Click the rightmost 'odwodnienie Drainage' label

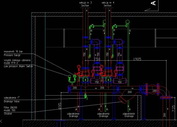pos(129,115)
